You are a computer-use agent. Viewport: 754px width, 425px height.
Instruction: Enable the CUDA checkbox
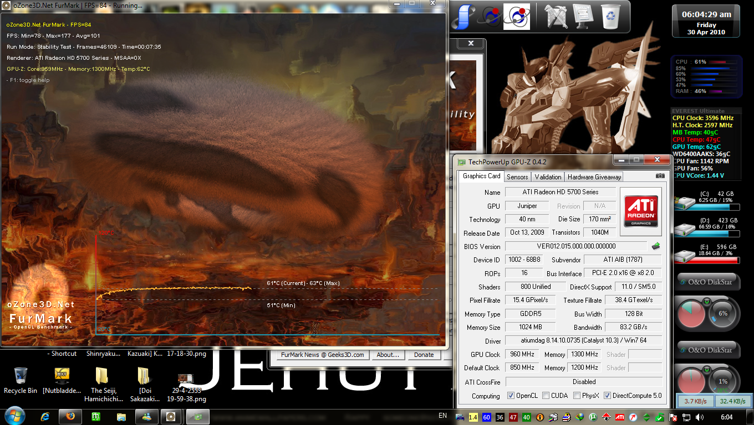[546, 396]
